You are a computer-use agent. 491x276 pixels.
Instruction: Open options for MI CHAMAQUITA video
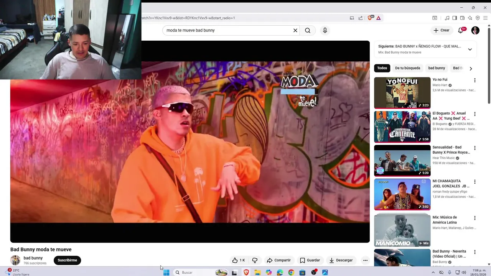coord(475,182)
